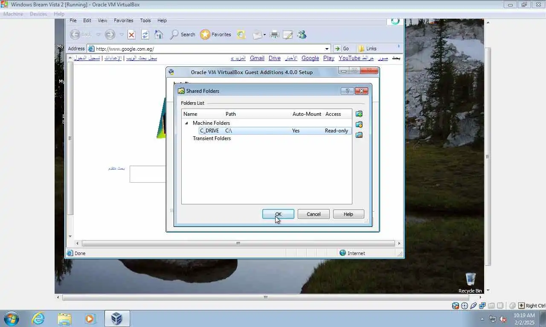Show hidden tray icons arrow
The height and width of the screenshot is (327, 546).
(x=482, y=319)
